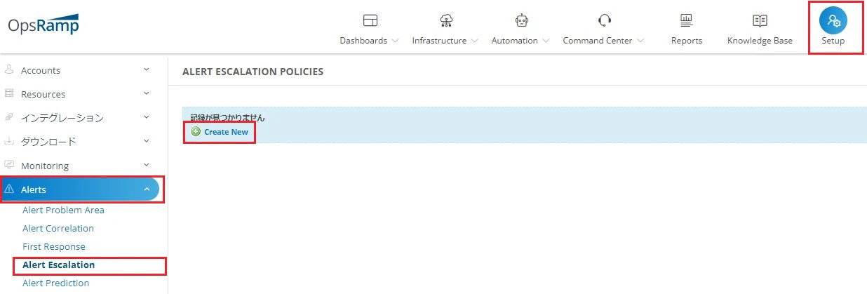The width and height of the screenshot is (867, 294).
Task: Open First Response in sidebar
Action: tap(54, 246)
